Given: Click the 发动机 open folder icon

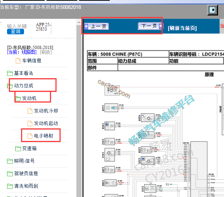Looking at the screenshot, I should click(x=18, y=98).
